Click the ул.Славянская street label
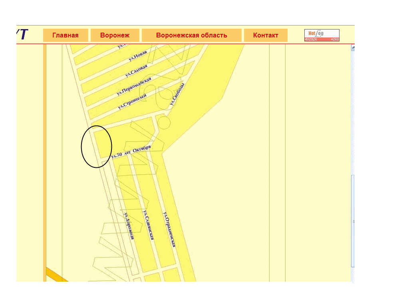Viewport: 409px width, 306px height. click(x=148, y=226)
